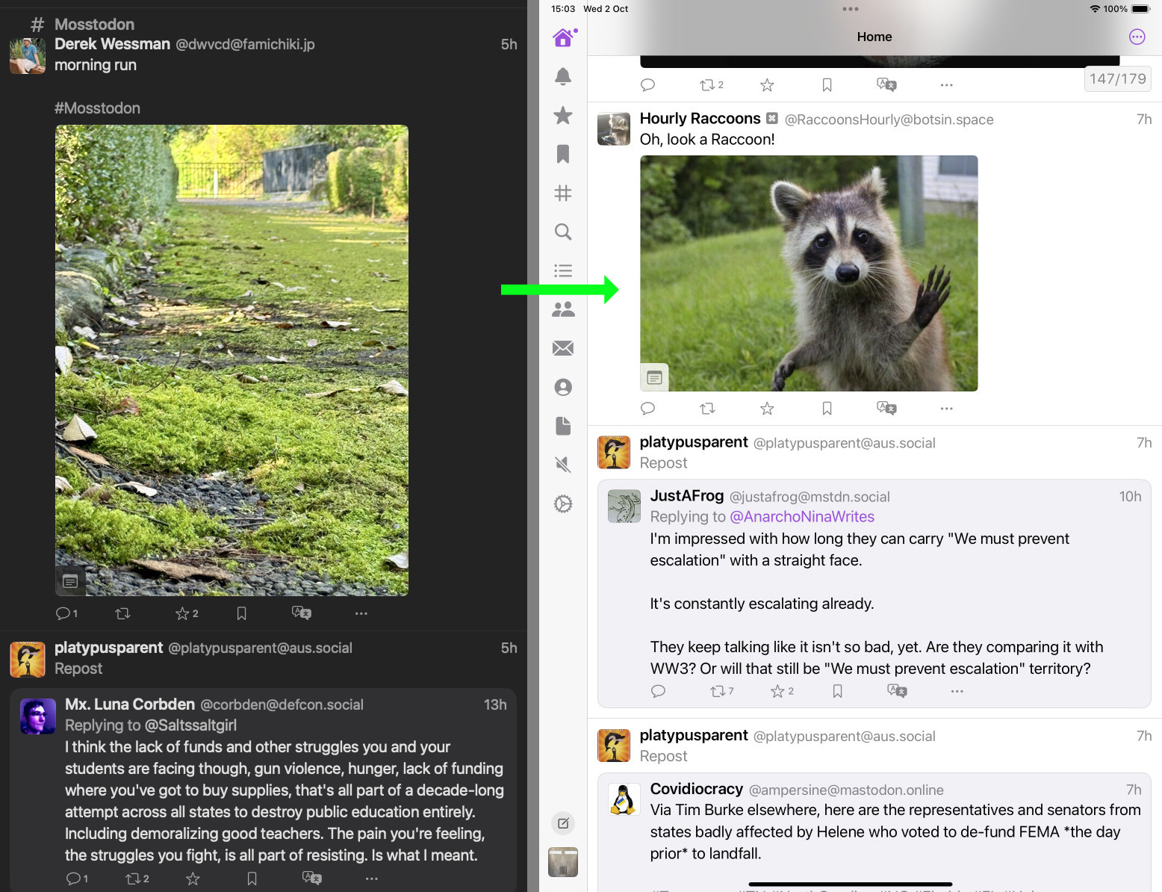Open Search magnifier in sidebar
1162x892 pixels.
(563, 232)
